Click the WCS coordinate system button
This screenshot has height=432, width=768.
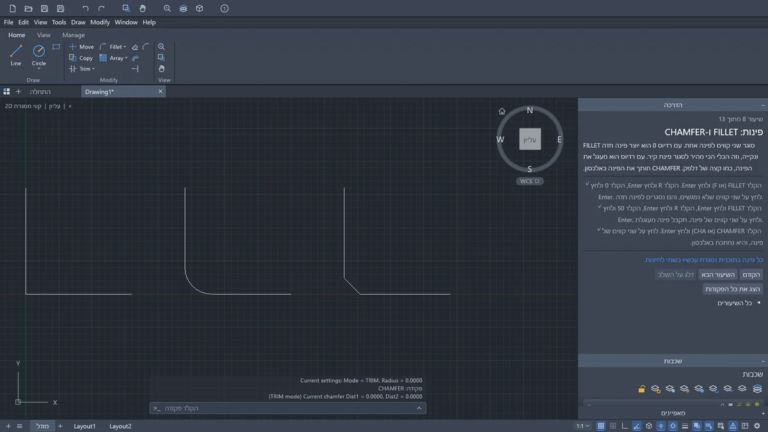[x=529, y=181]
